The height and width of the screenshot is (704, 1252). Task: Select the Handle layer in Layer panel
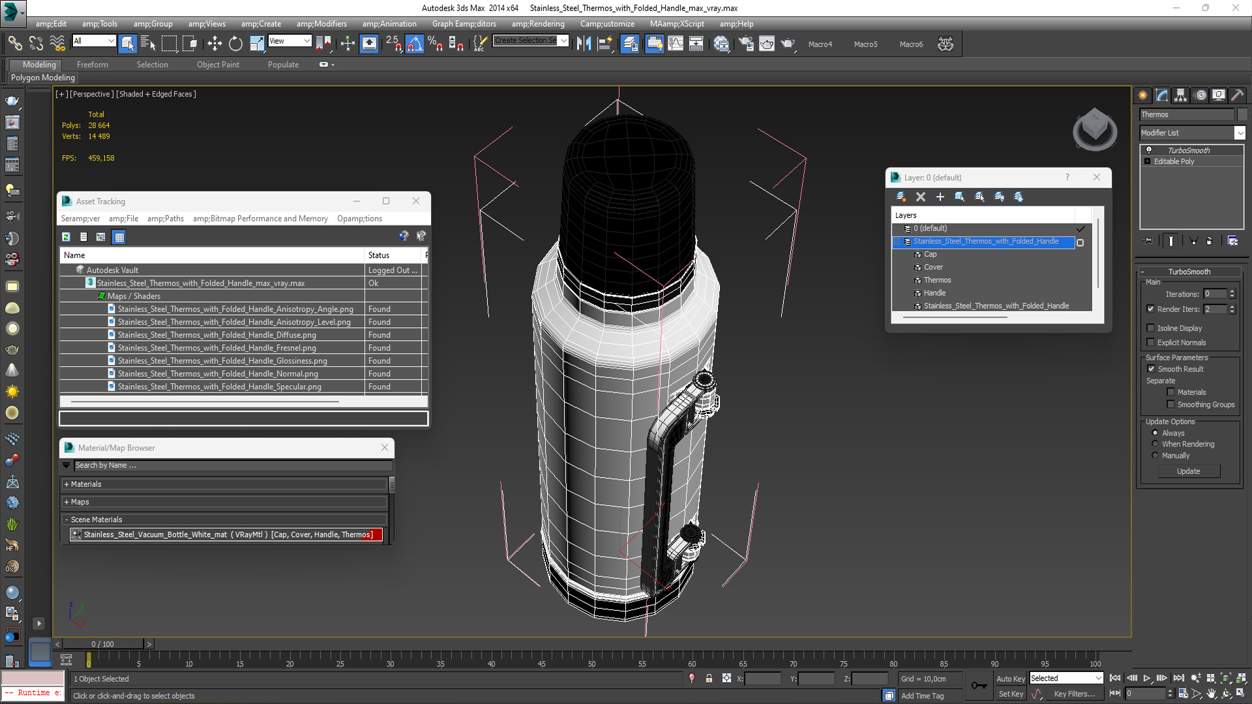tap(934, 292)
